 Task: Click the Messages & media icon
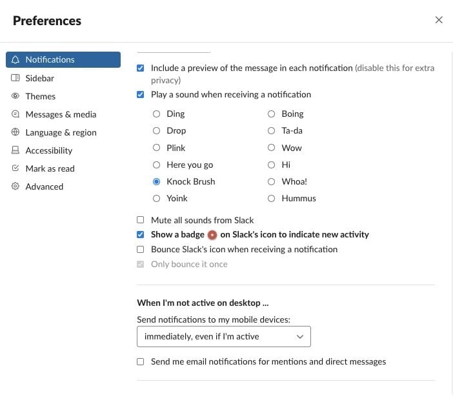tap(15, 114)
